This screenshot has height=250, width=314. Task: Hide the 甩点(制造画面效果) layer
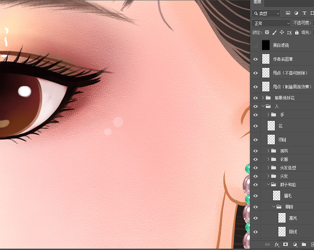255,87
